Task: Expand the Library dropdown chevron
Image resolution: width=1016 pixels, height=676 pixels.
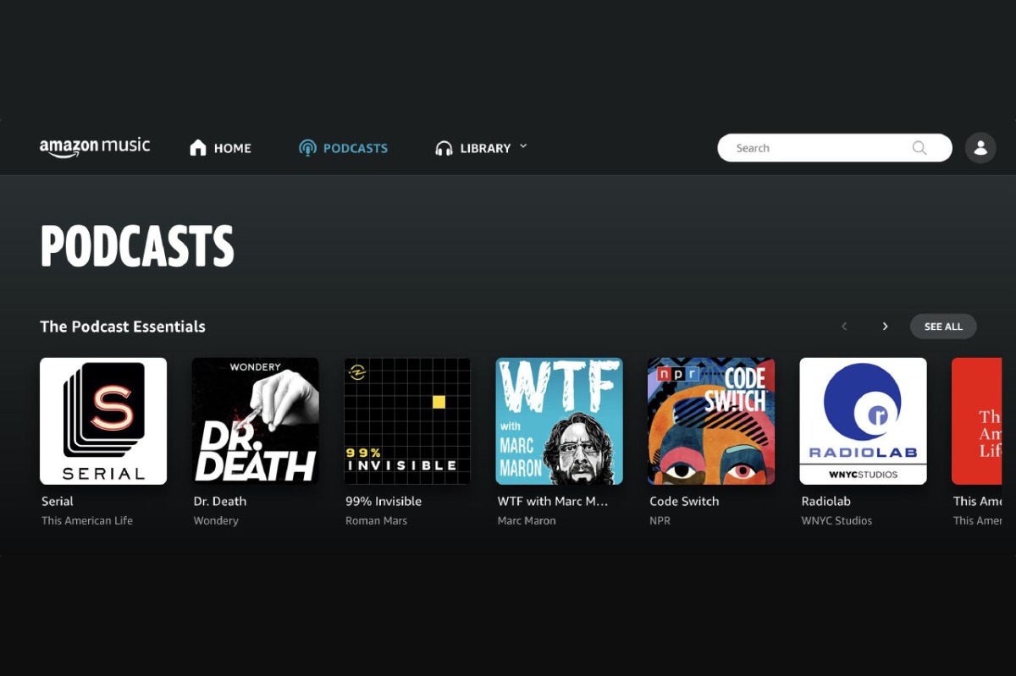Action: pyautogui.click(x=523, y=146)
